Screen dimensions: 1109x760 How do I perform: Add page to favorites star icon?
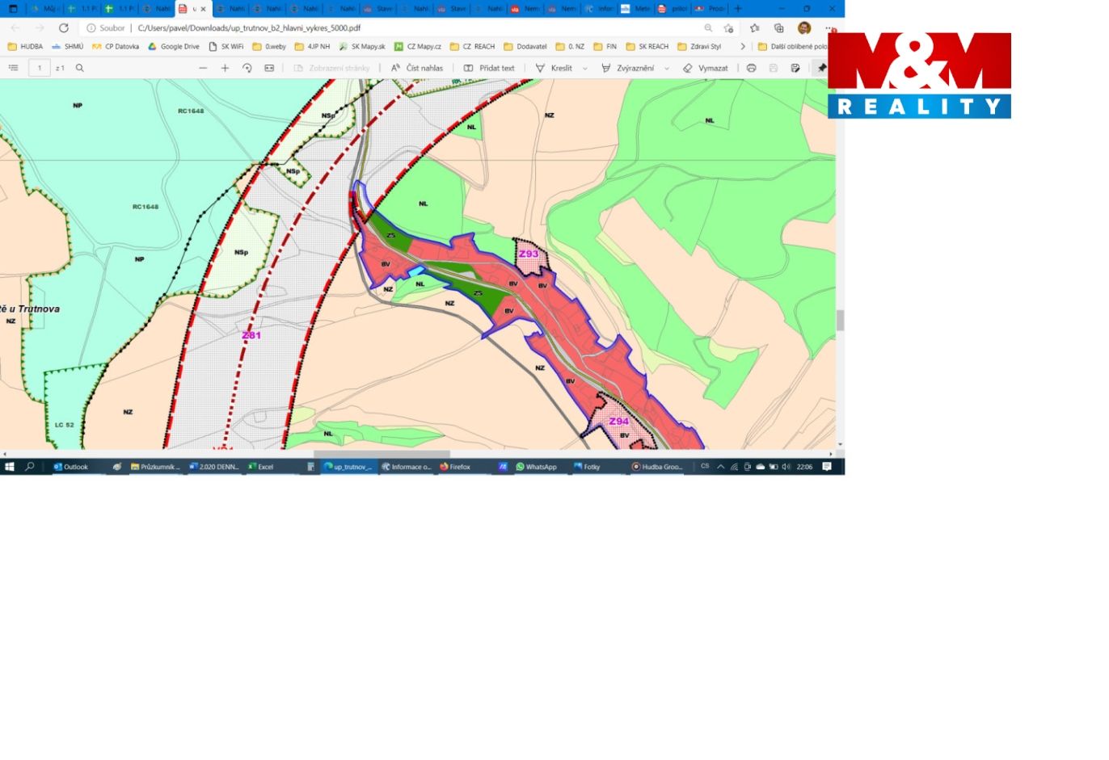click(x=728, y=27)
